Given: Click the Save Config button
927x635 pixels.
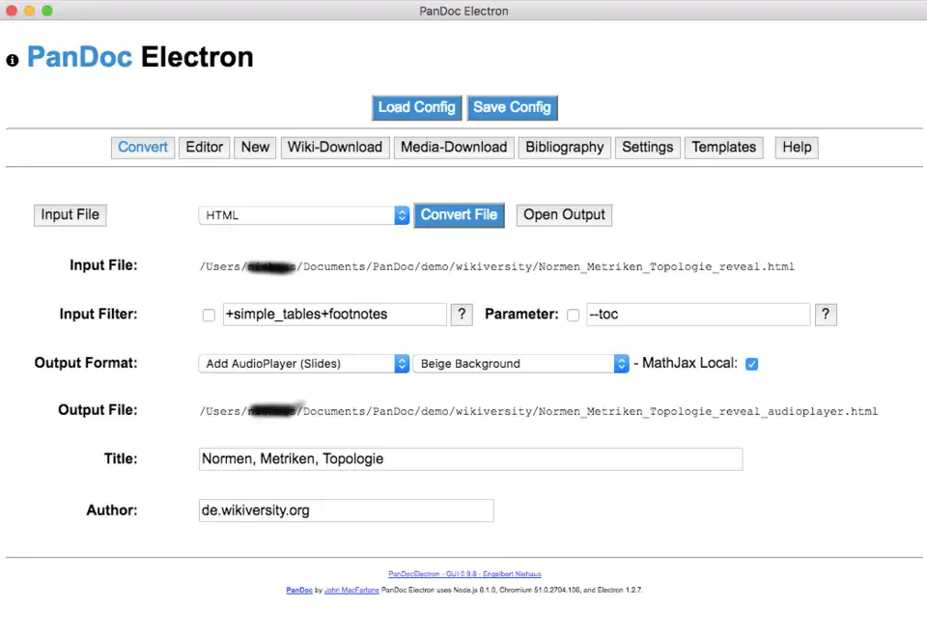Looking at the screenshot, I should 512,107.
